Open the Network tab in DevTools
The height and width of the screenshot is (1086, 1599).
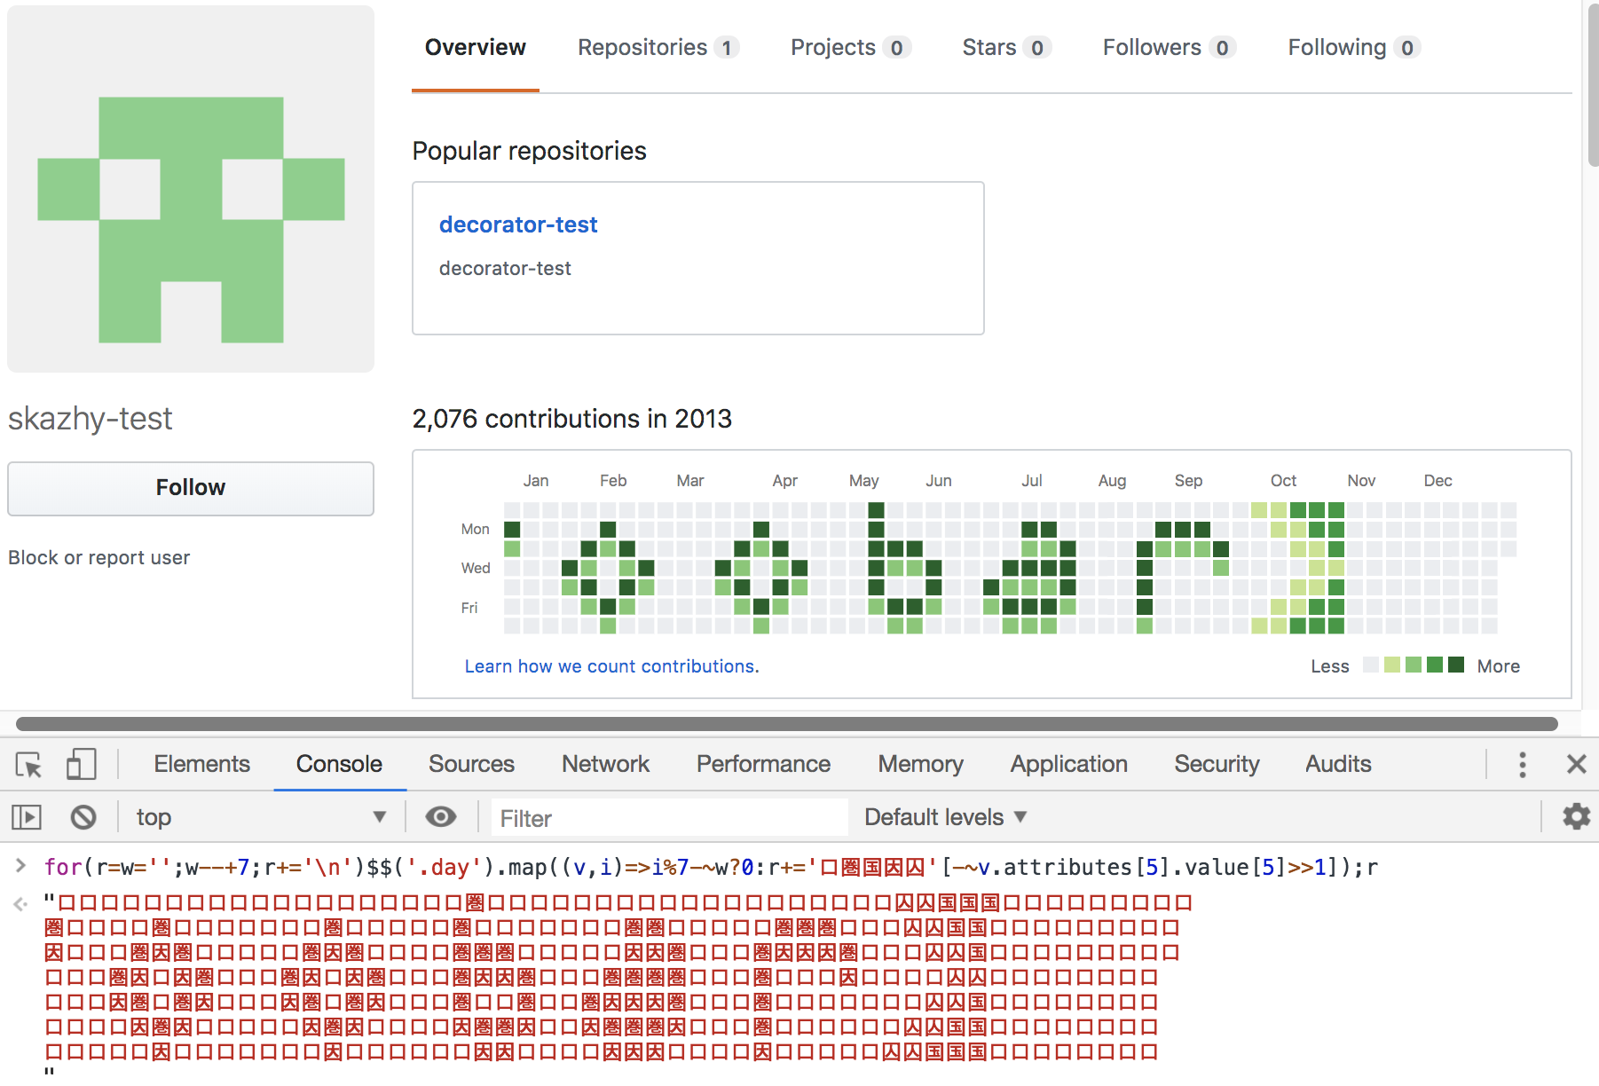click(x=605, y=765)
